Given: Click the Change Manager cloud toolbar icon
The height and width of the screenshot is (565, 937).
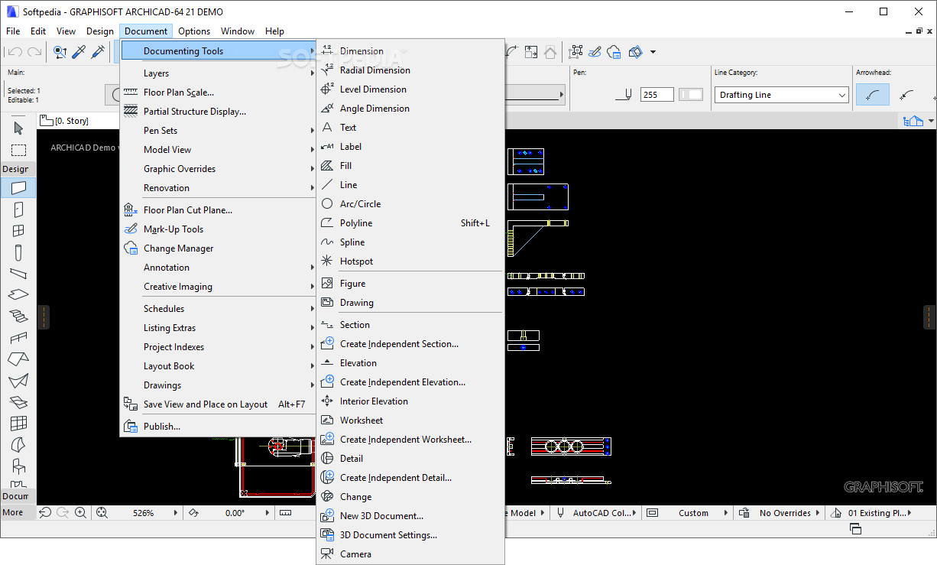Looking at the screenshot, I should click(x=615, y=52).
